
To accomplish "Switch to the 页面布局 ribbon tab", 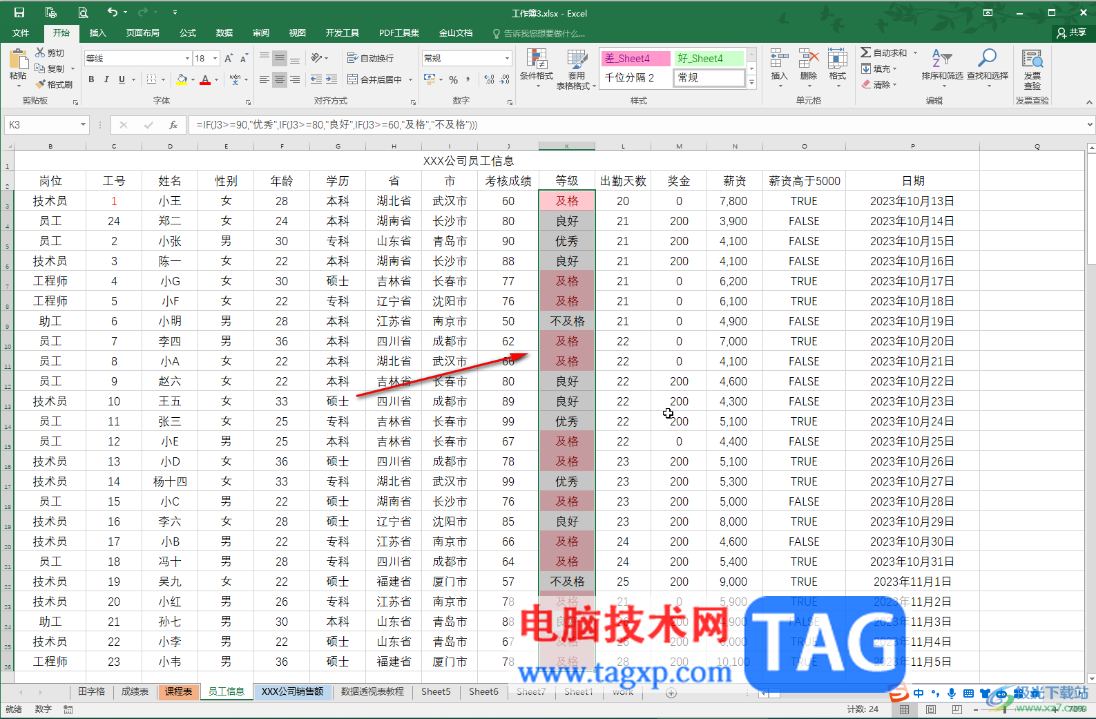I will click(x=142, y=32).
